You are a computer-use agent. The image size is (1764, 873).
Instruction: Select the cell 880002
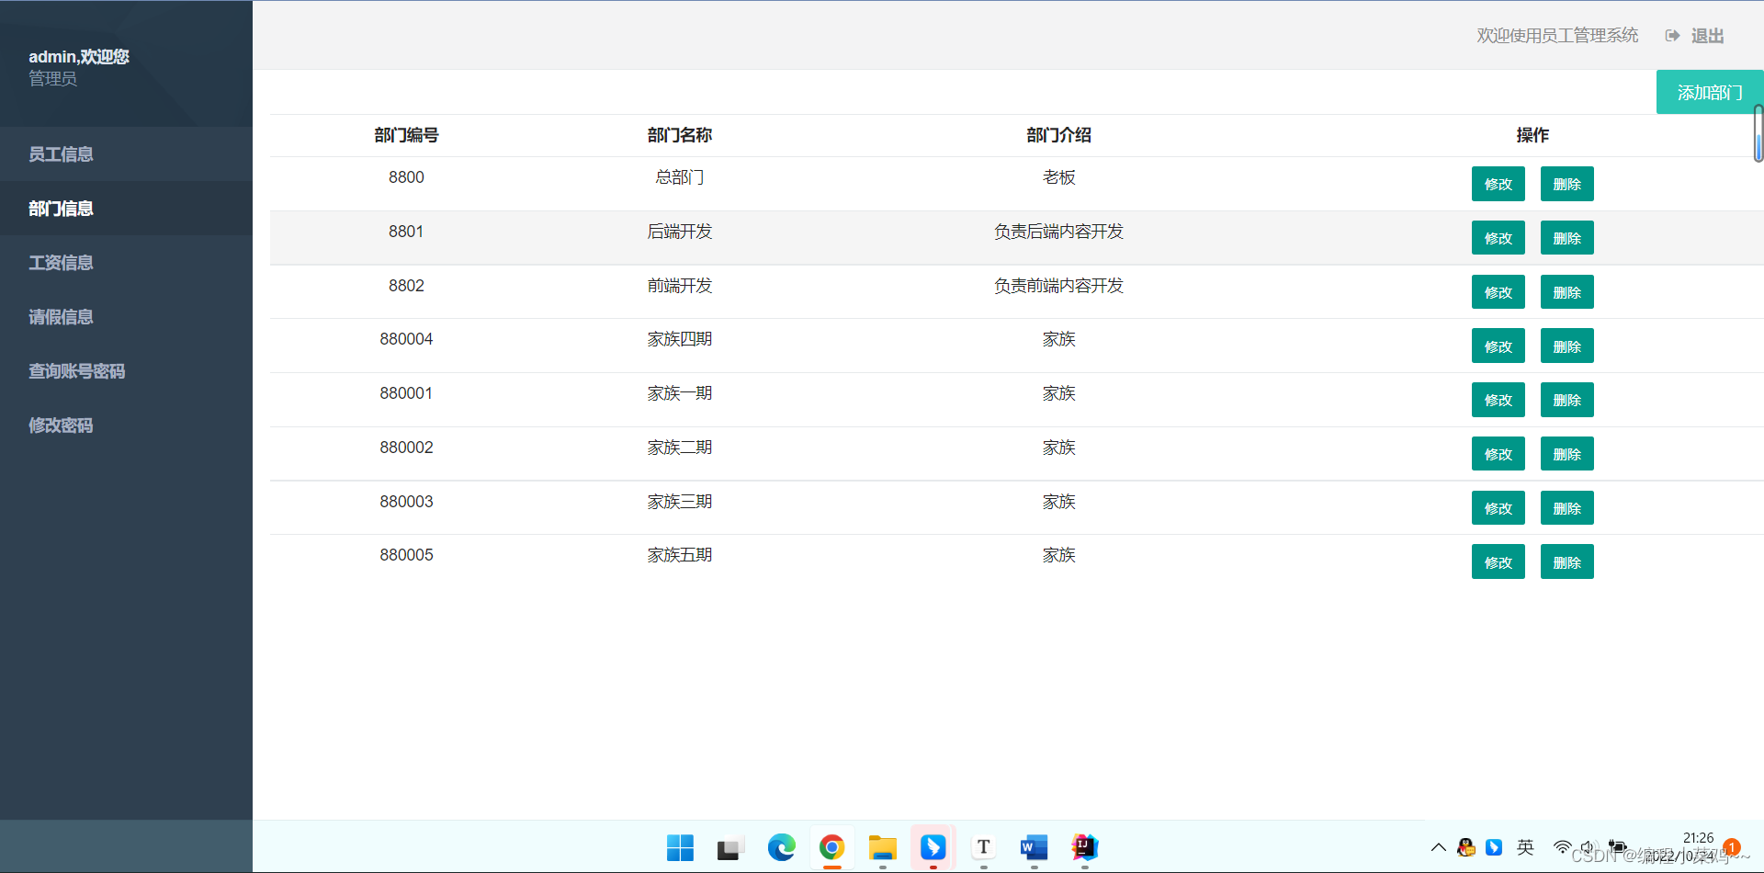tap(406, 448)
